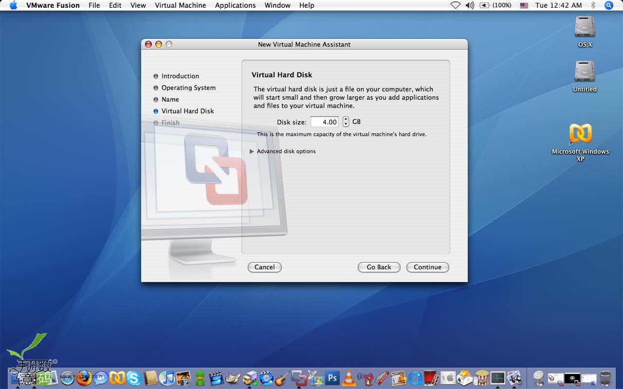Open the Virtual Machine menu

[x=181, y=5]
